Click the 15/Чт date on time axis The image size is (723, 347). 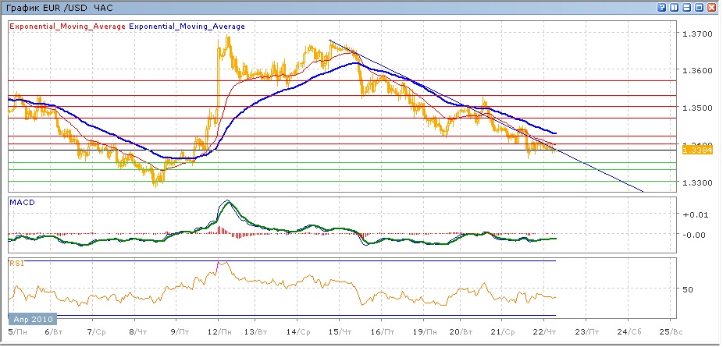click(340, 331)
